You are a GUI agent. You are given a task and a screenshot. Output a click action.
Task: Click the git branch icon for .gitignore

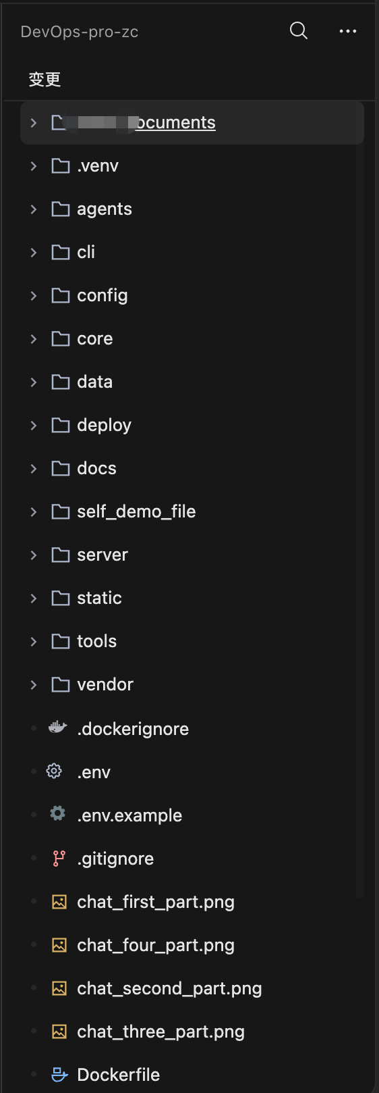click(x=59, y=858)
